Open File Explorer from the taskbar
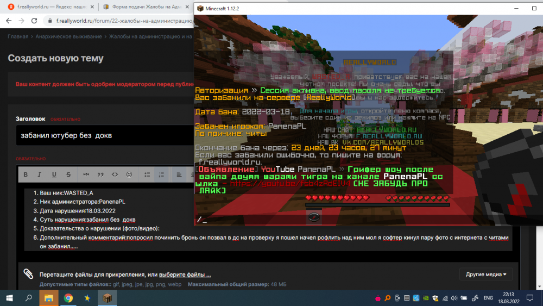This screenshot has height=306, width=543. click(48, 298)
